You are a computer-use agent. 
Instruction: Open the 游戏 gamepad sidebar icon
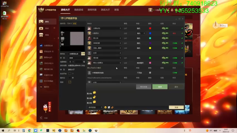[41, 21]
